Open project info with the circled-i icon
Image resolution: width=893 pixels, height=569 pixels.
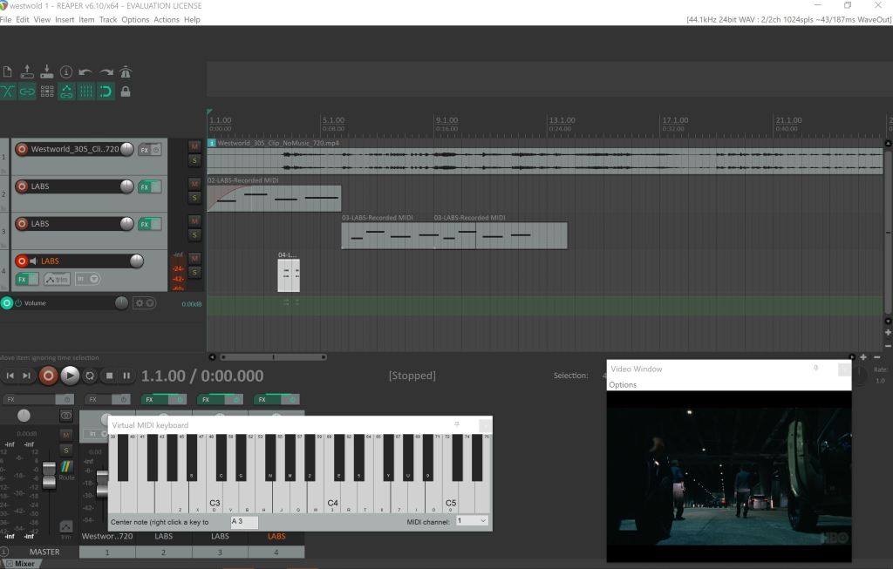point(66,72)
